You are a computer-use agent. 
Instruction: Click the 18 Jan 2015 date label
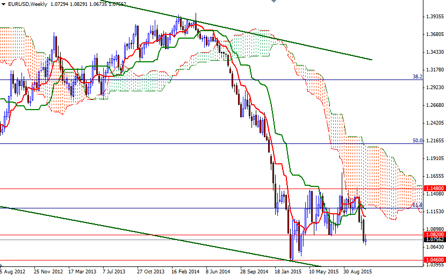pyautogui.click(x=288, y=271)
